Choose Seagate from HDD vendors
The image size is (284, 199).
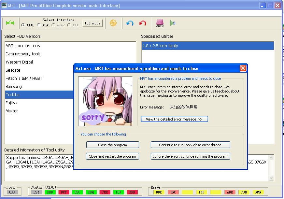(39, 70)
